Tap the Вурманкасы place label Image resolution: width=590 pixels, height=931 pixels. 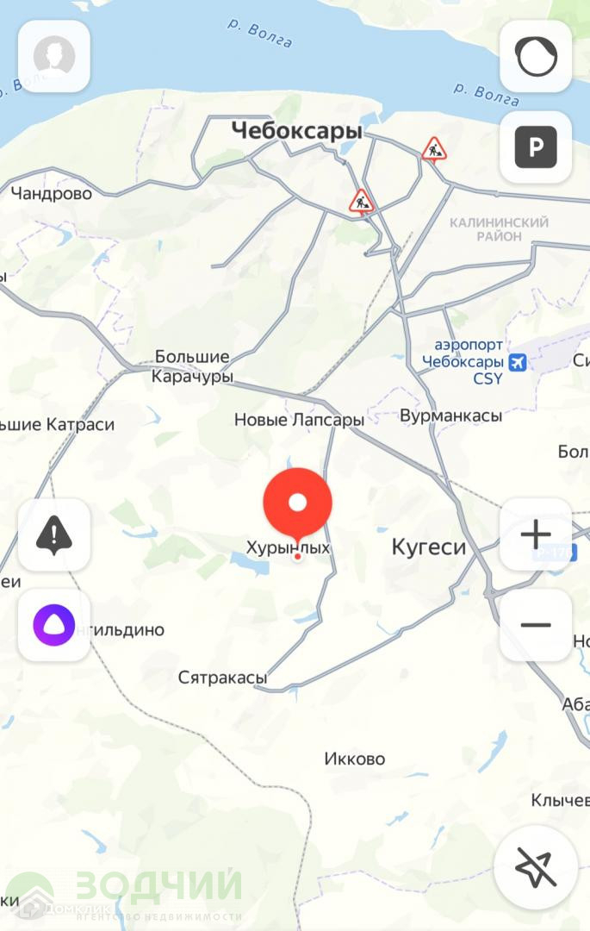pyautogui.click(x=450, y=416)
